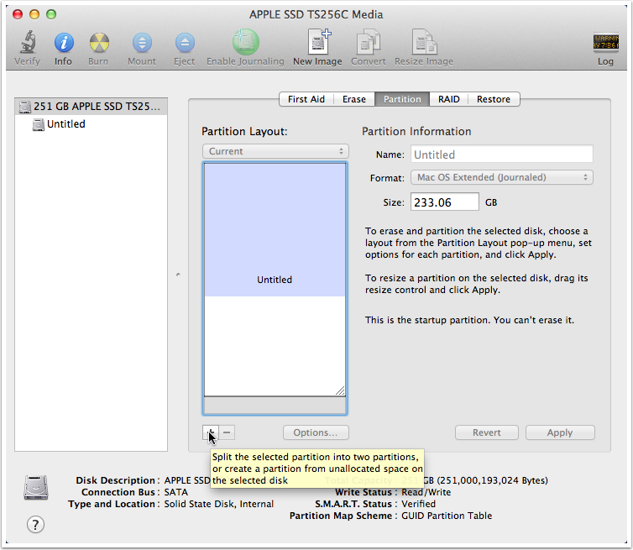This screenshot has width=633, height=550.
Task: Click the Options... button
Action: click(316, 432)
